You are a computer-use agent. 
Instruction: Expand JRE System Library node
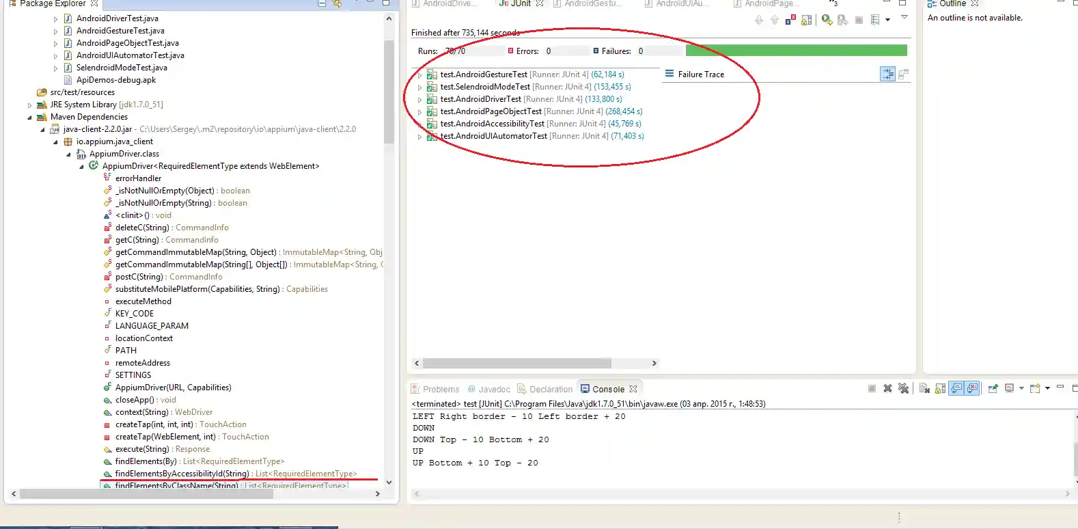point(29,105)
